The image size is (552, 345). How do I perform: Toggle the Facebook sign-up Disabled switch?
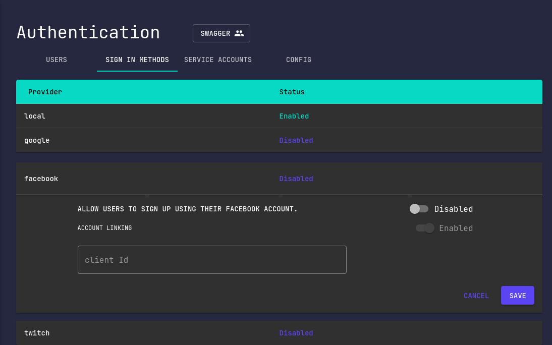tap(419, 209)
